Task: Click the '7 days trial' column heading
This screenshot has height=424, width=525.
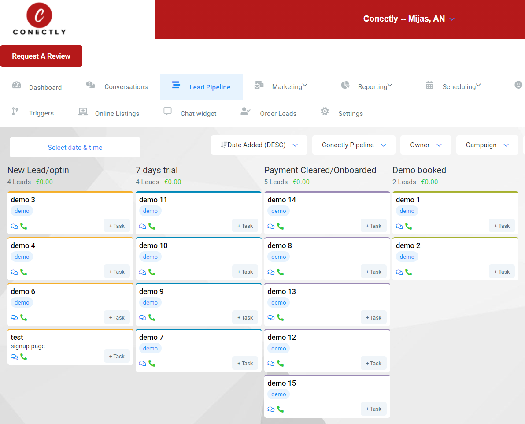Action: [157, 170]
